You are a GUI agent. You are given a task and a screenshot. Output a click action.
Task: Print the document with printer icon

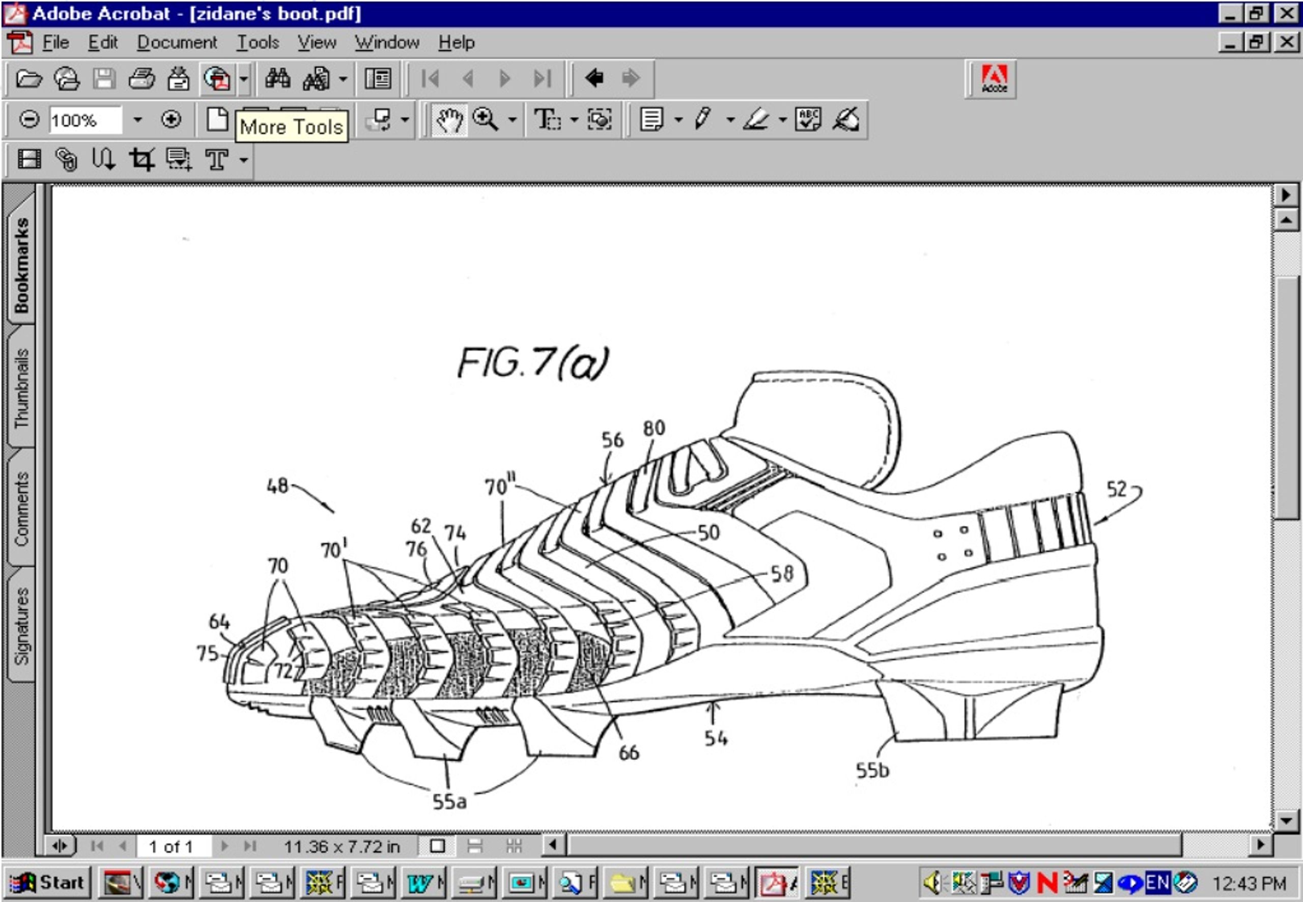coord(141,78)
